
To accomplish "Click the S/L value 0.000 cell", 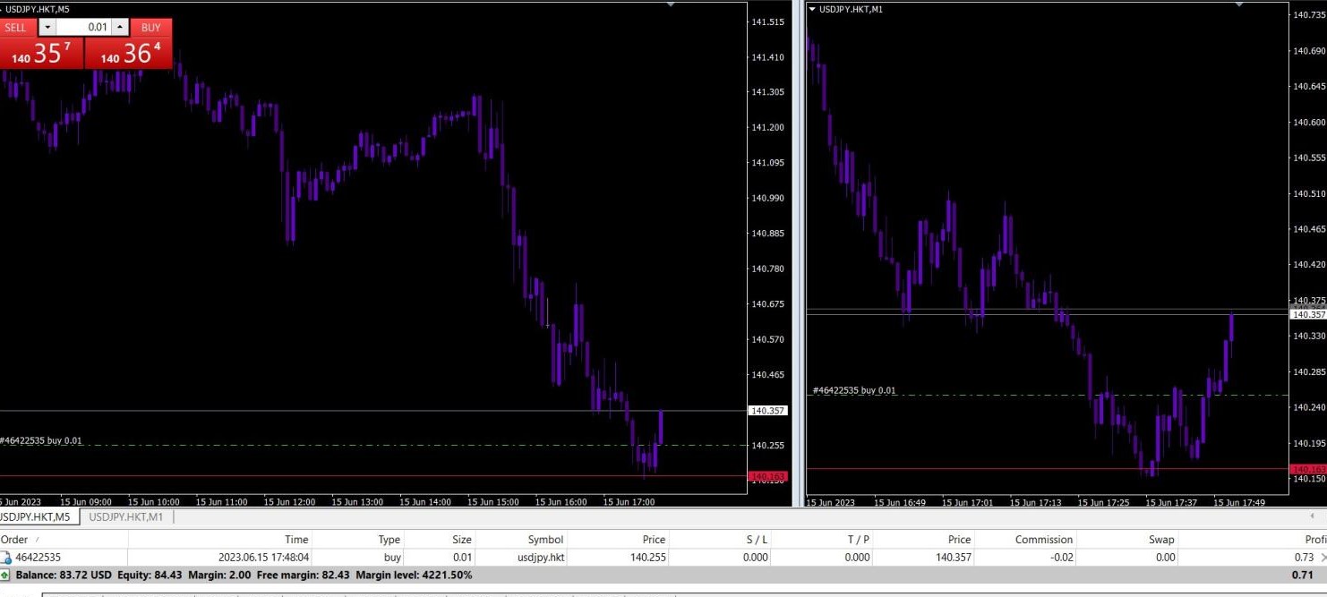I will click(x=755, y=558).
